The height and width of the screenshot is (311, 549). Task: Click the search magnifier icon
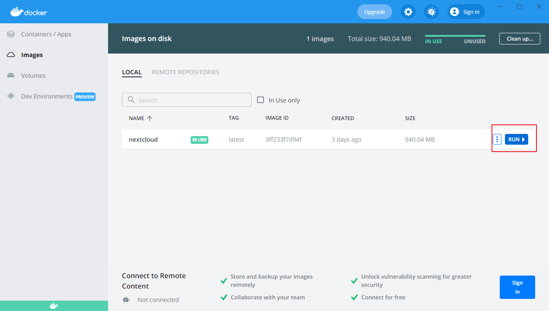point(131,100)
